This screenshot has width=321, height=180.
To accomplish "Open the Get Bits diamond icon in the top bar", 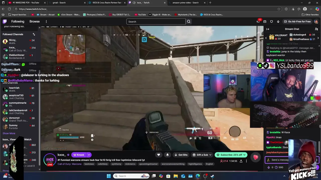I will (278, 21).
